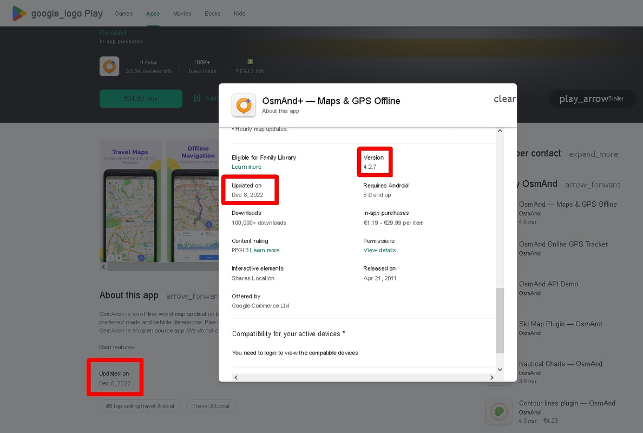Click the OsmAnd+ app icon beside rating
The image size is (643, 433).
click(x=109, y=67)
